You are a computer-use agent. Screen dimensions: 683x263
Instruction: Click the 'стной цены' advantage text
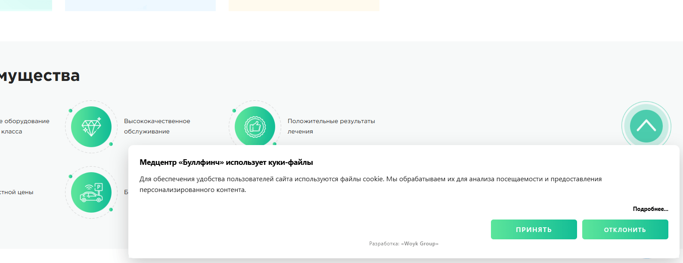click(17, 192)
